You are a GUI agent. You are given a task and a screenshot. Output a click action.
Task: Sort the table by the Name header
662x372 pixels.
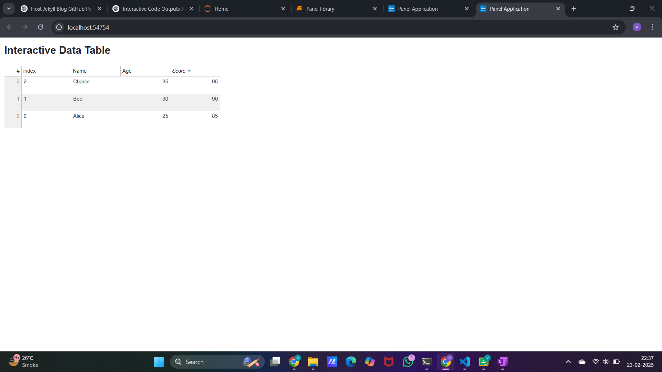(x=80, y=71)
